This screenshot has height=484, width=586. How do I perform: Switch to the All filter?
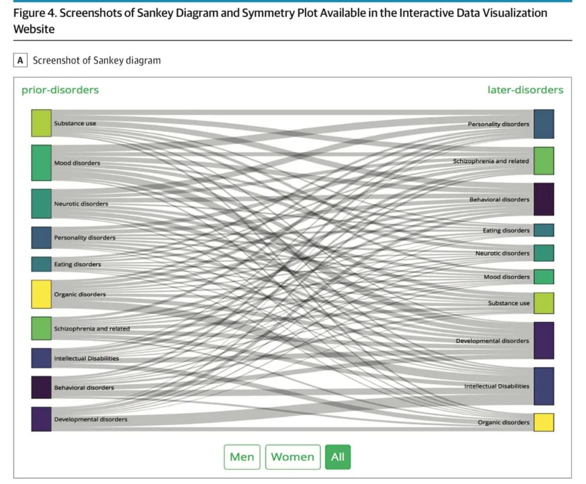pos(338,457)
